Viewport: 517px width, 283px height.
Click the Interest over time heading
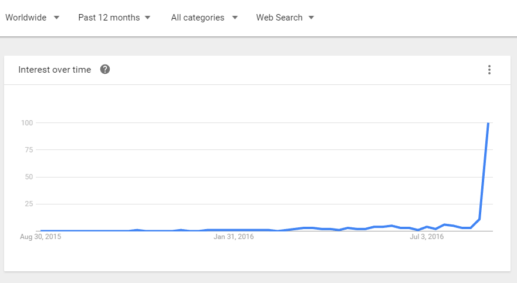(55, 70)
